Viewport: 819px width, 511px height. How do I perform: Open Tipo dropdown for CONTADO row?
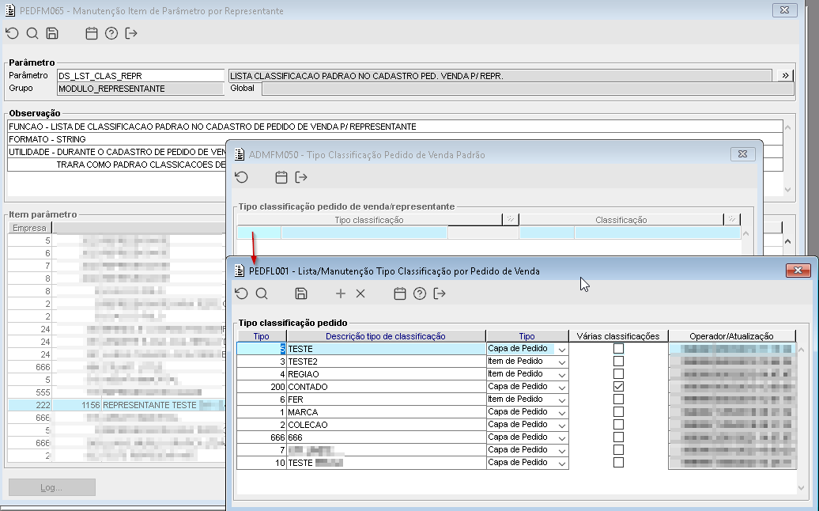click(x=562, y=387)
